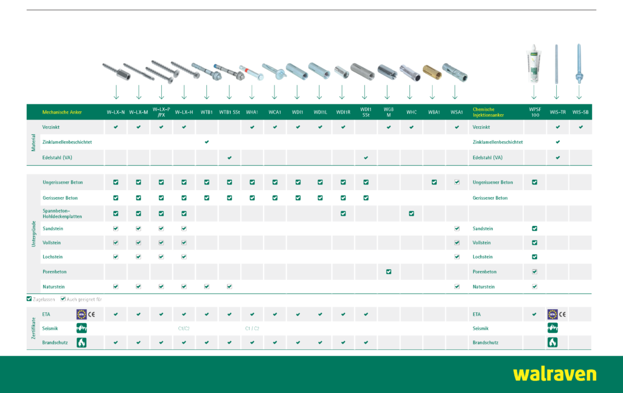Image resolution: width=623 pixels, height=393 pixels.
Task: Click the Spannbeton-Hohldeckenplatten row label
Action: pyautogui.click(x=63, y=214)
